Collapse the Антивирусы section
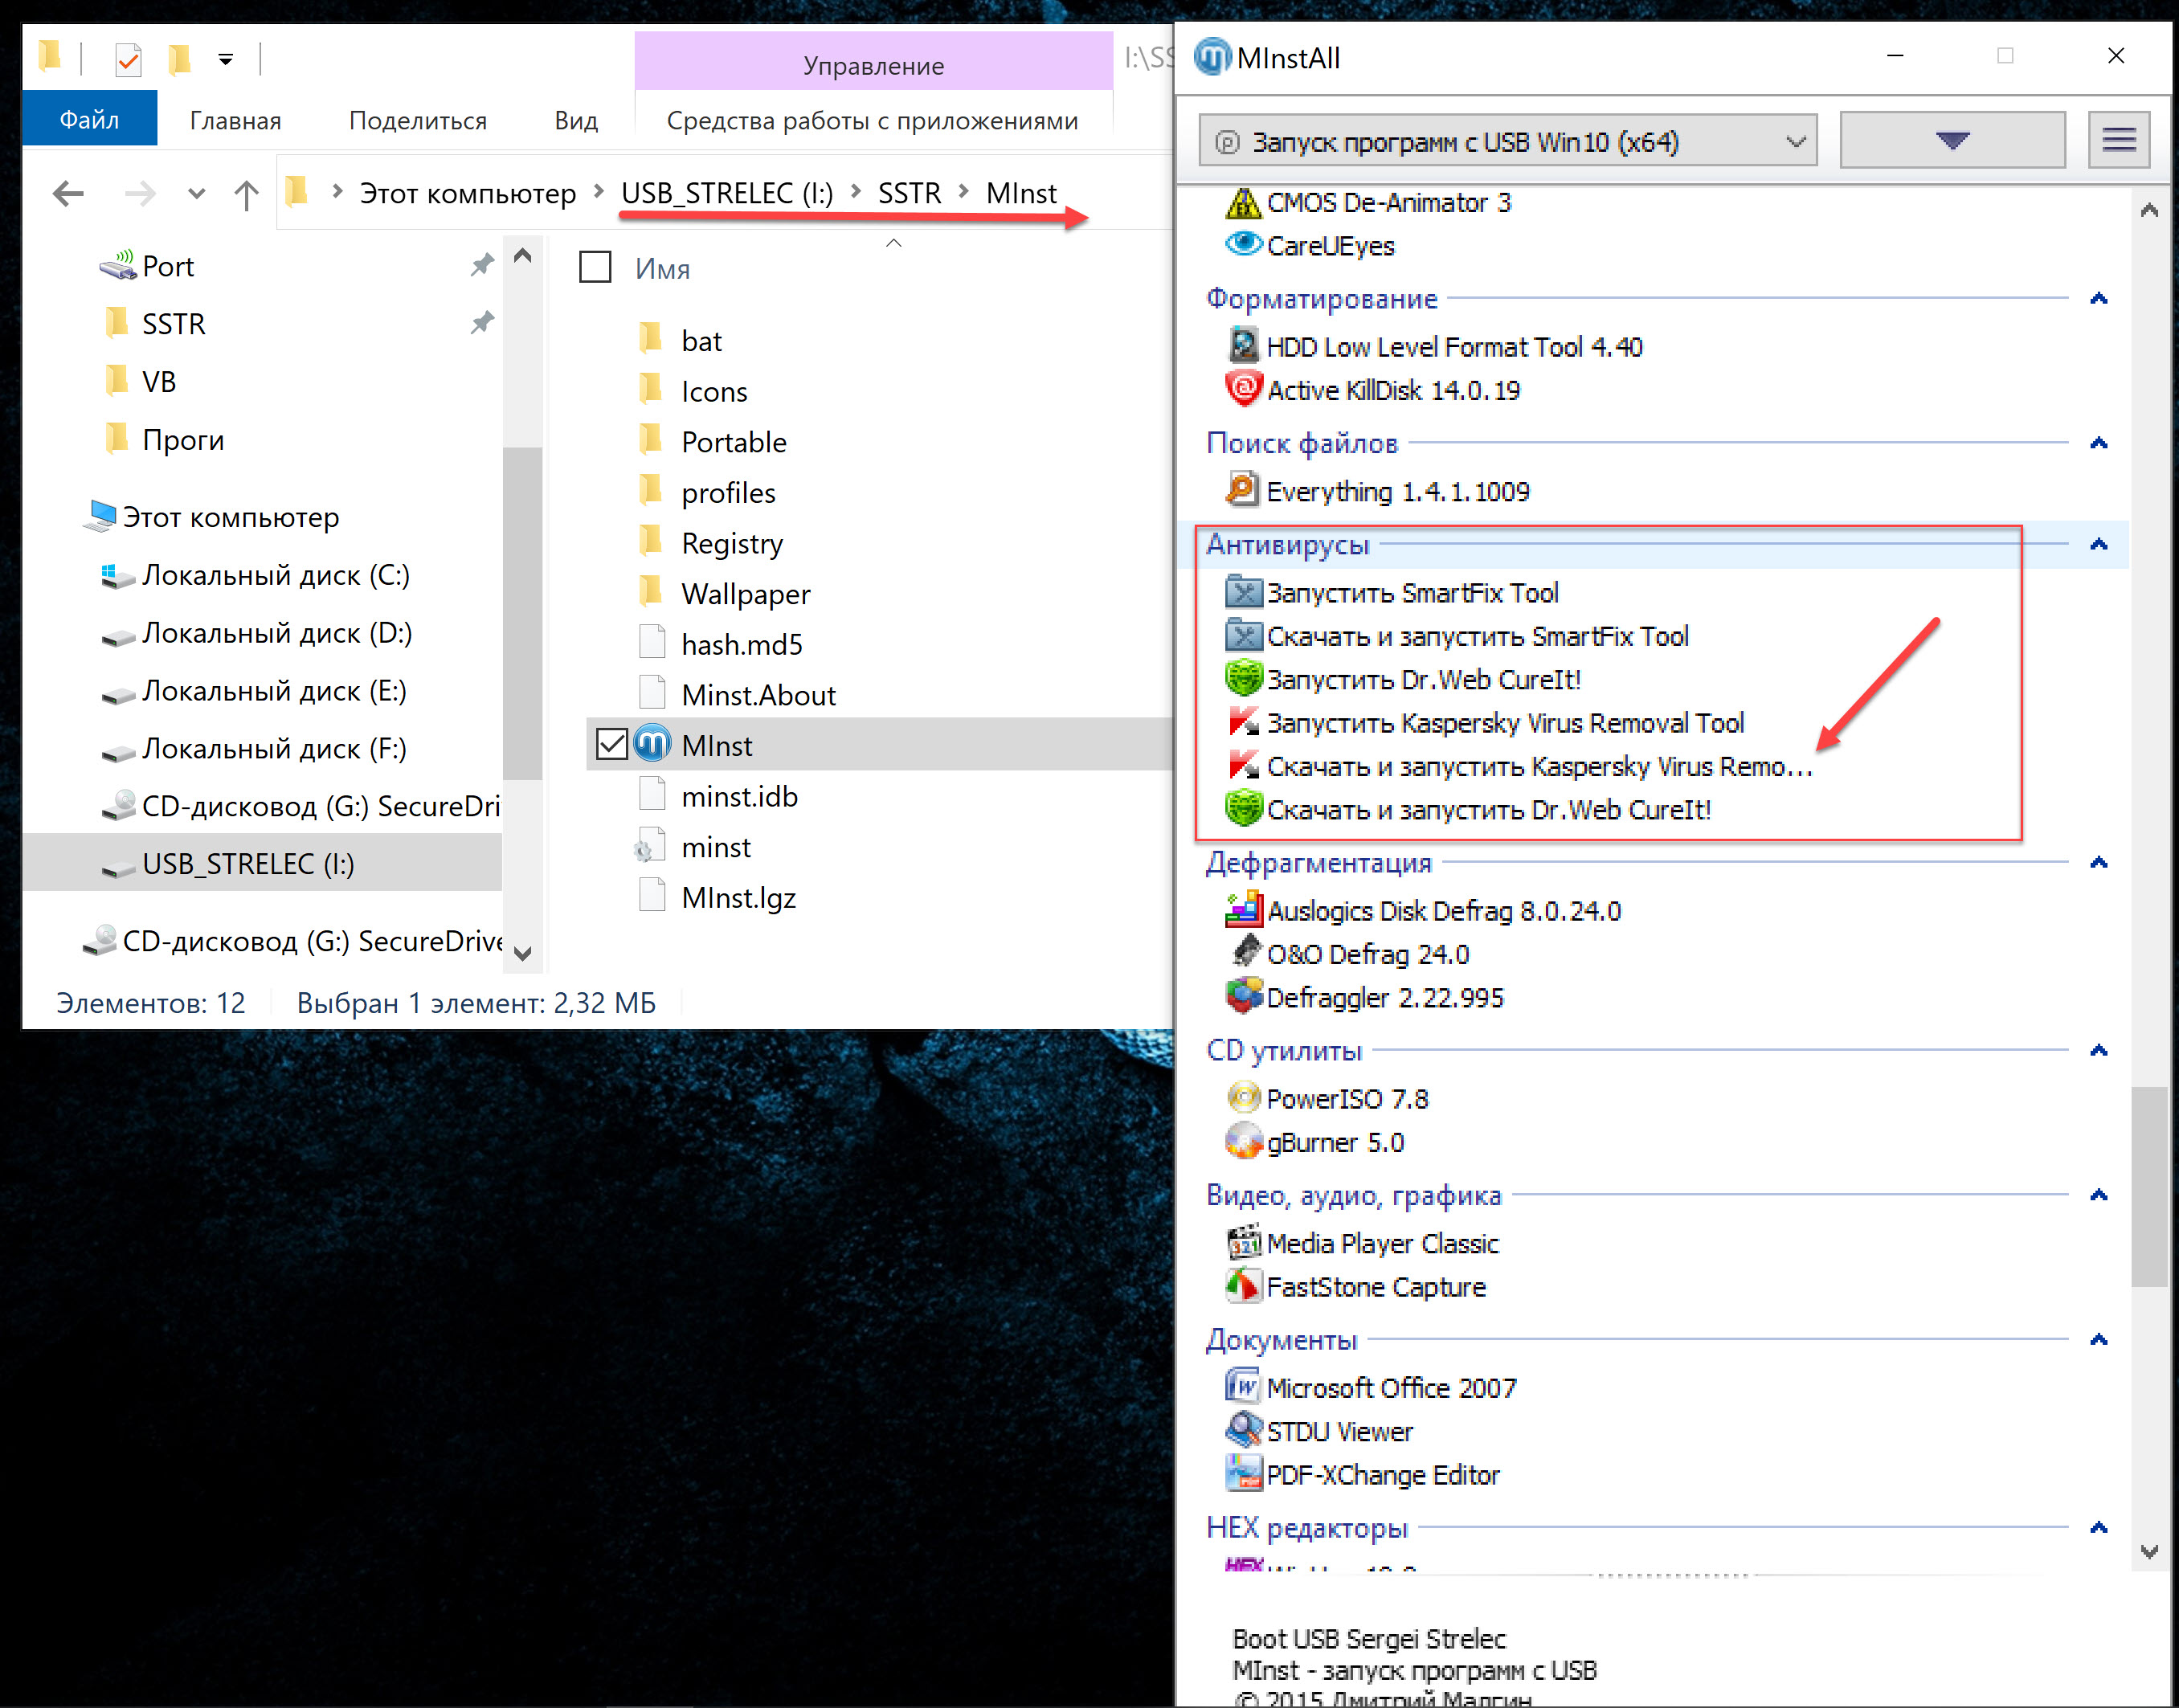The height and width of the screenshot is (1708, 2179). click(2098, 544)
